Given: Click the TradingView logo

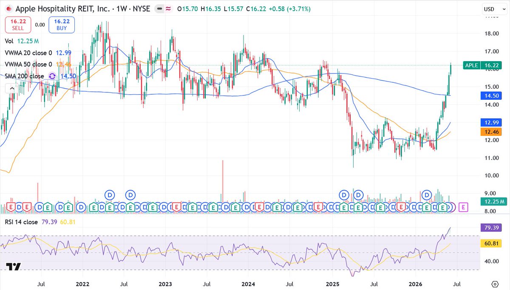Looking at the screenshot, I should click(x=13, y=267).
